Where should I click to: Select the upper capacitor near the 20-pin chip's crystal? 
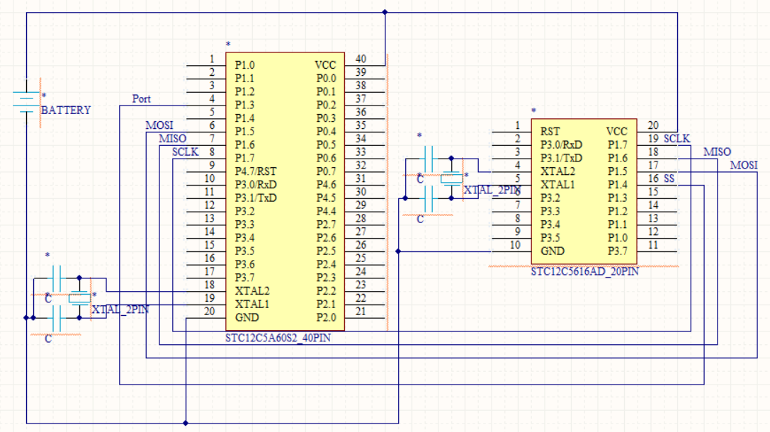click(429, 159)
